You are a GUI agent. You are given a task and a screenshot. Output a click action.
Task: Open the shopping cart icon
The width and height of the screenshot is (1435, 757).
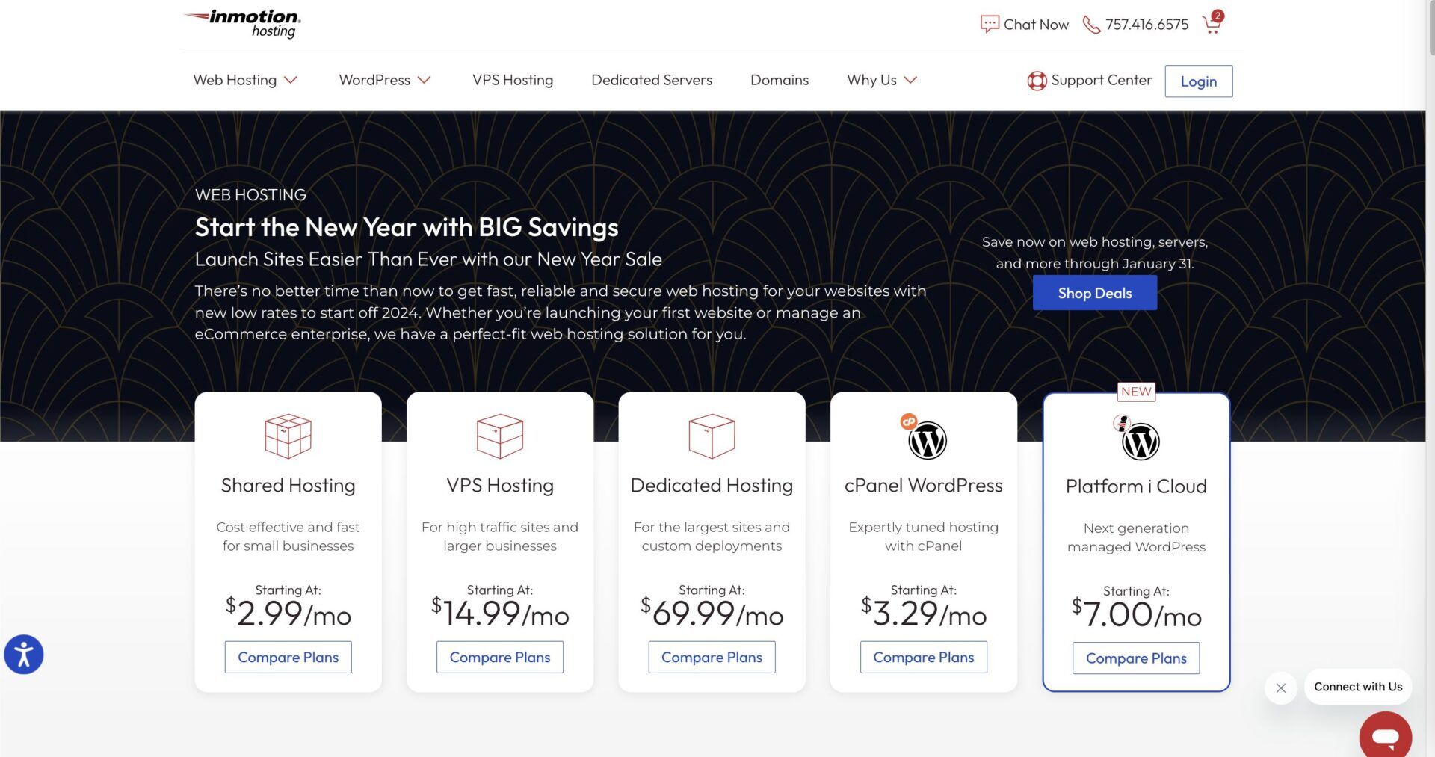[1212, 23]
